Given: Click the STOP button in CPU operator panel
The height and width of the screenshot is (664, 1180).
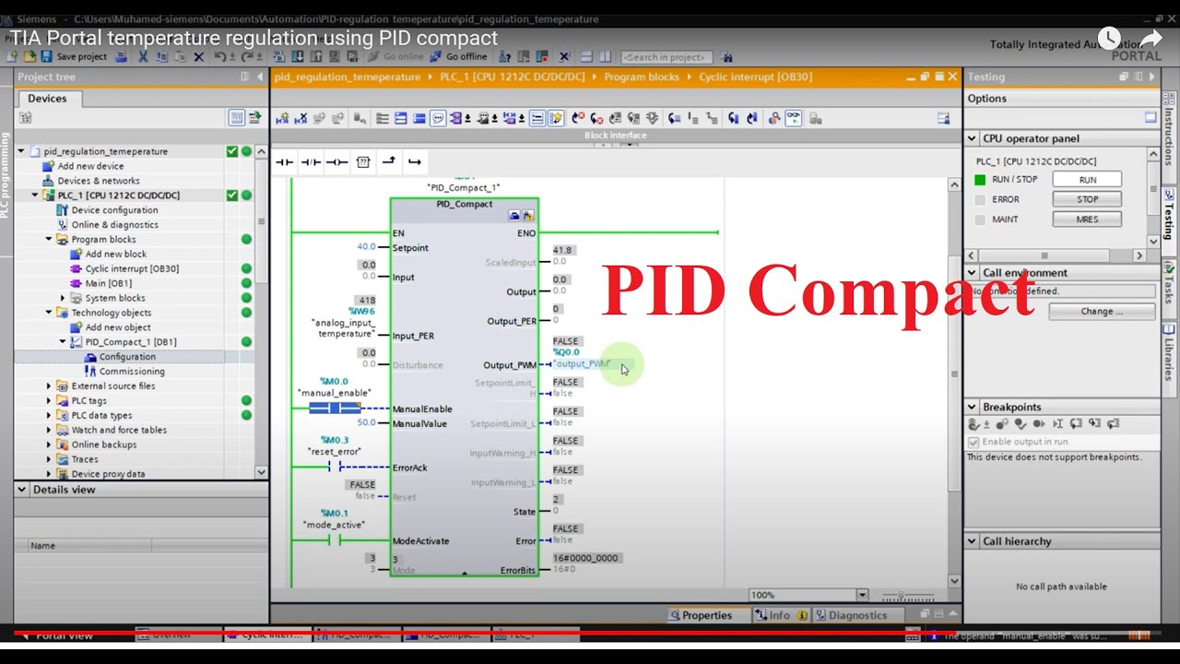Looking at the screenshot, I should click(1087, 199).
